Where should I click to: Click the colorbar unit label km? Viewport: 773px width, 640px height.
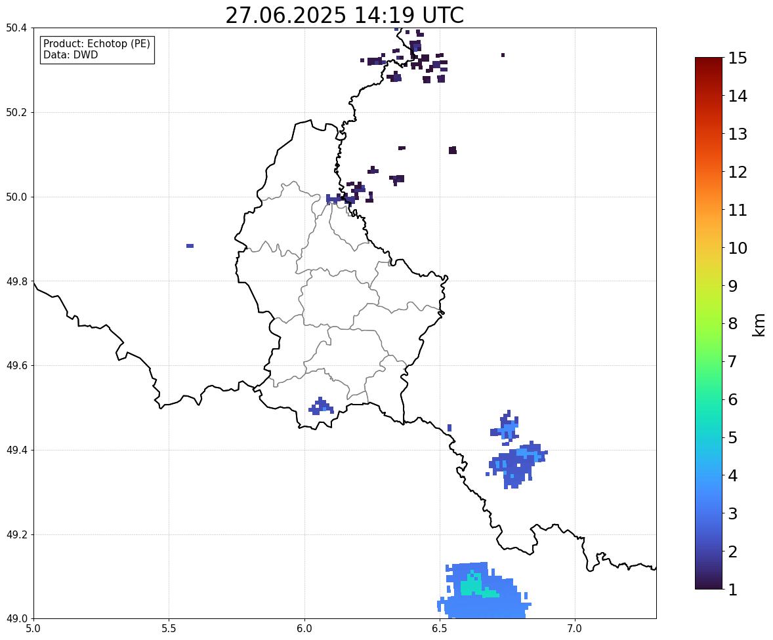[x=759, y=325]
